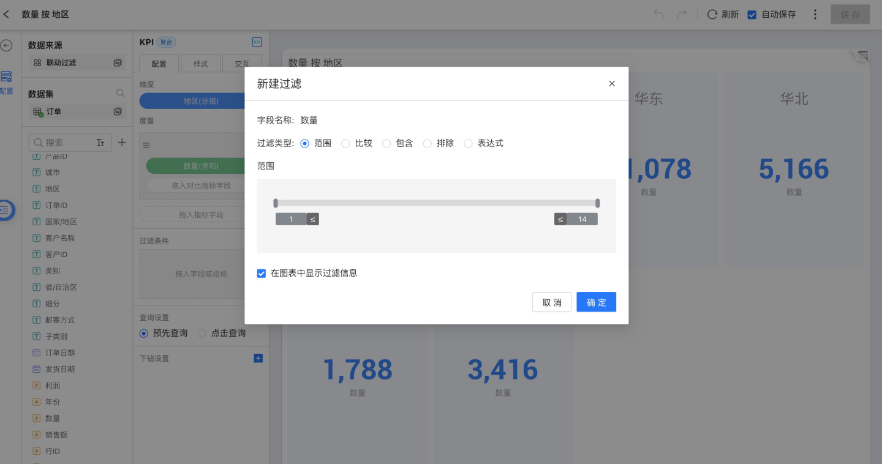Switch to the 交互 tab
Viewport: 882px width, 464px height.
tap(242, 64)
